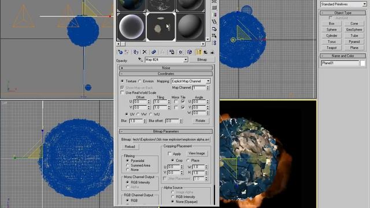The image size is (370, 208).
Task: Click the Blur value field
Action: 136,121
